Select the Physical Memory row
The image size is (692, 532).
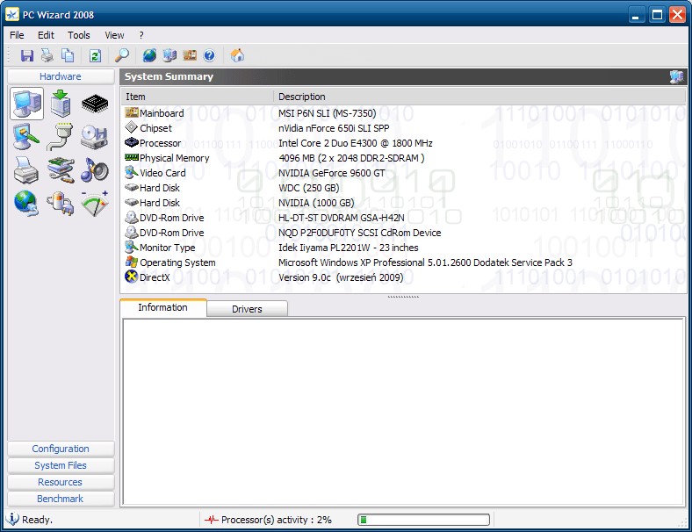[404, 158]
